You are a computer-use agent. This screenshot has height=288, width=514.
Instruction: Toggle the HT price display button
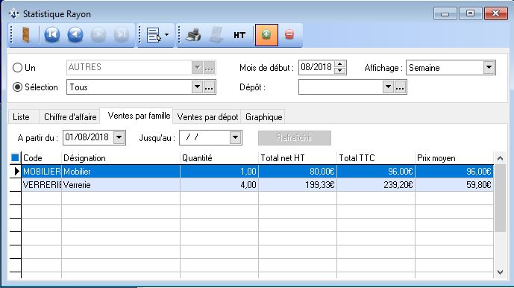coord(239,35)
